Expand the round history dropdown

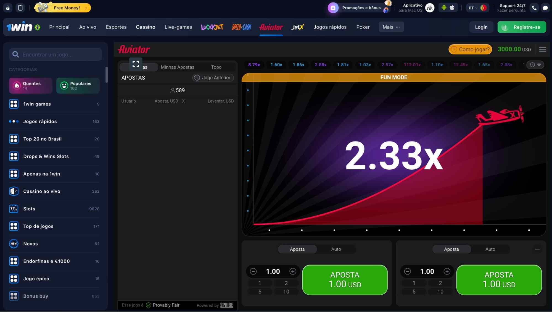click(x=535, y=65)
